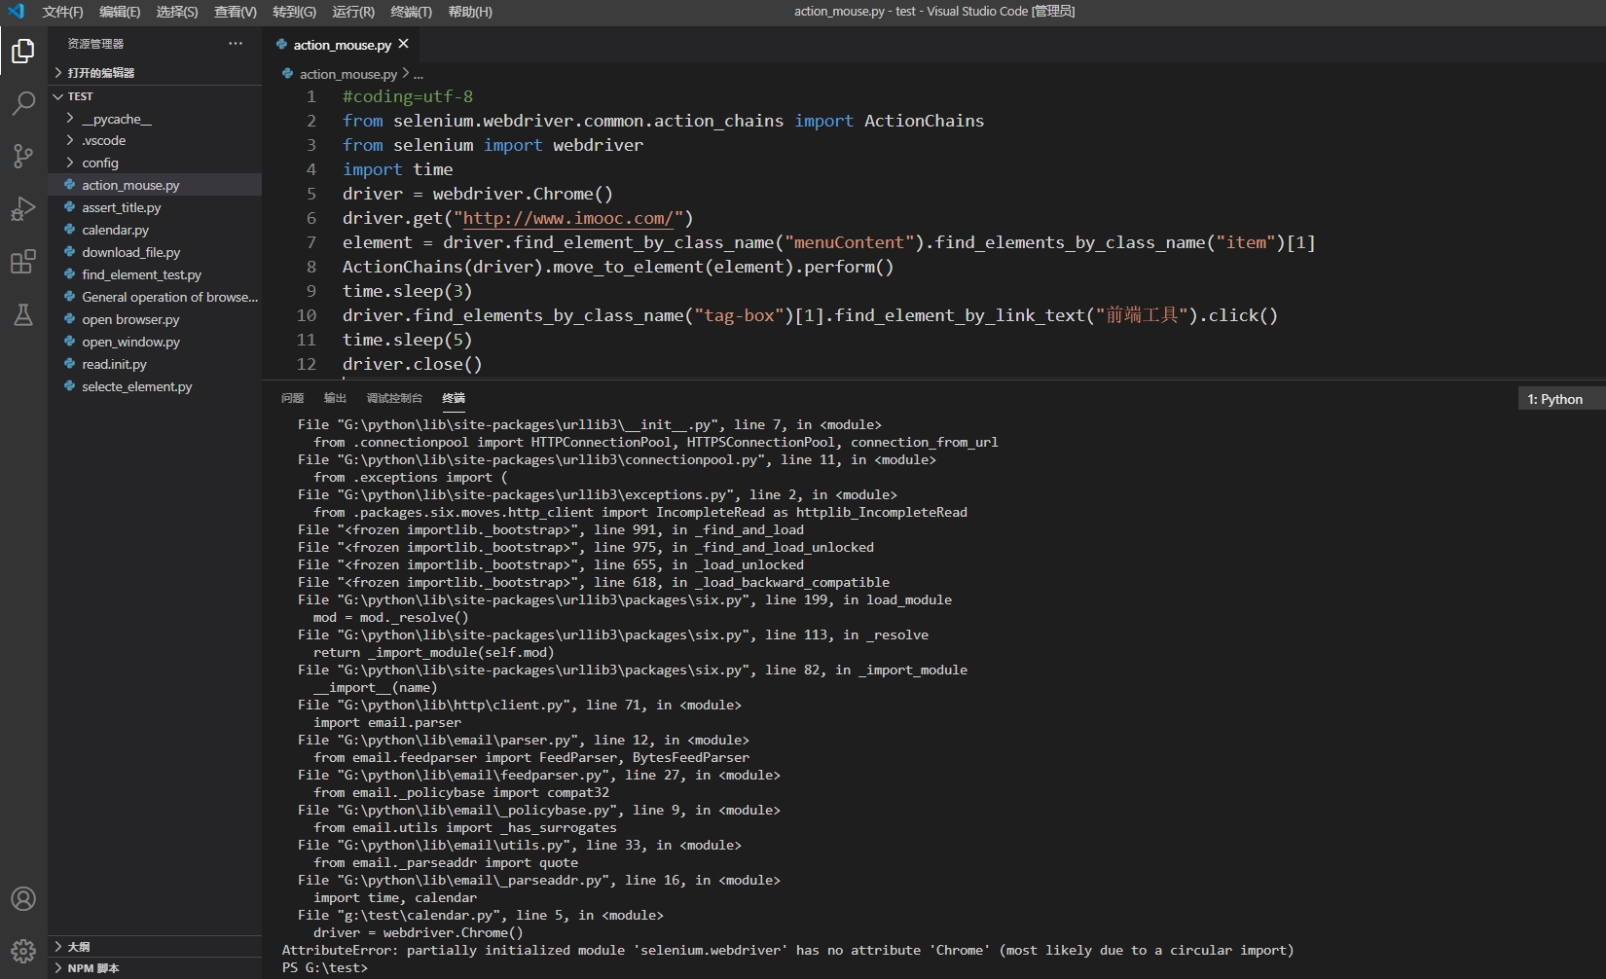Open the explorer more actions ellipsis
Image resolution: width=1606 pixels, height=979 pixels.
236,44
